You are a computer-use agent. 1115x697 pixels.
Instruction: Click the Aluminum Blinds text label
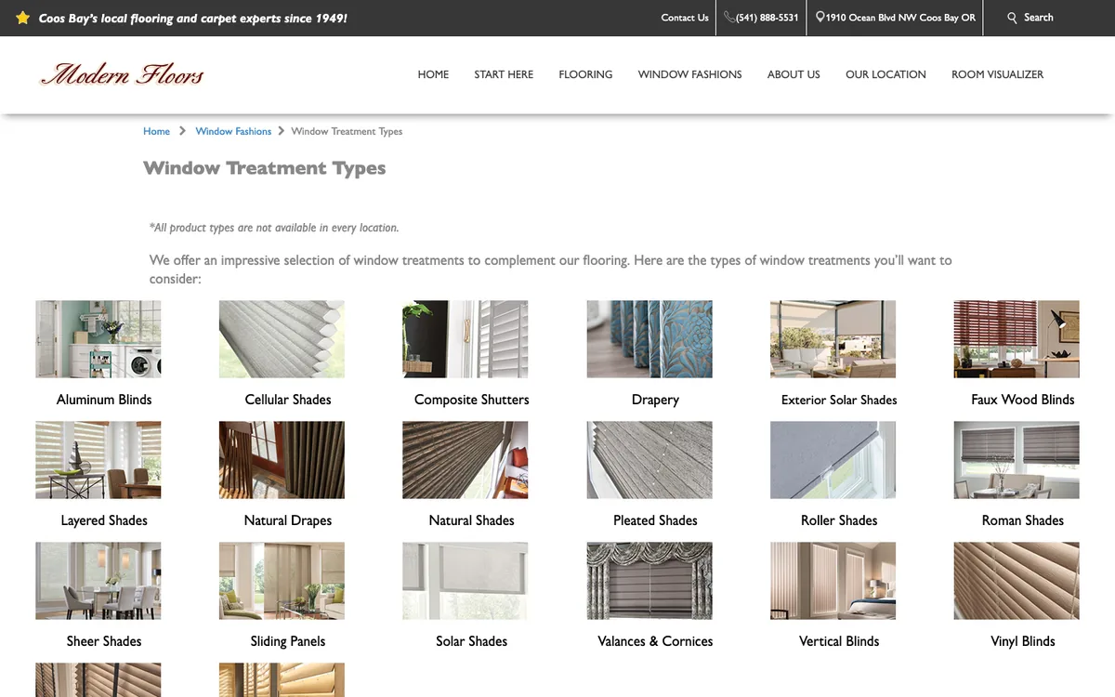[x=104, y=400]
